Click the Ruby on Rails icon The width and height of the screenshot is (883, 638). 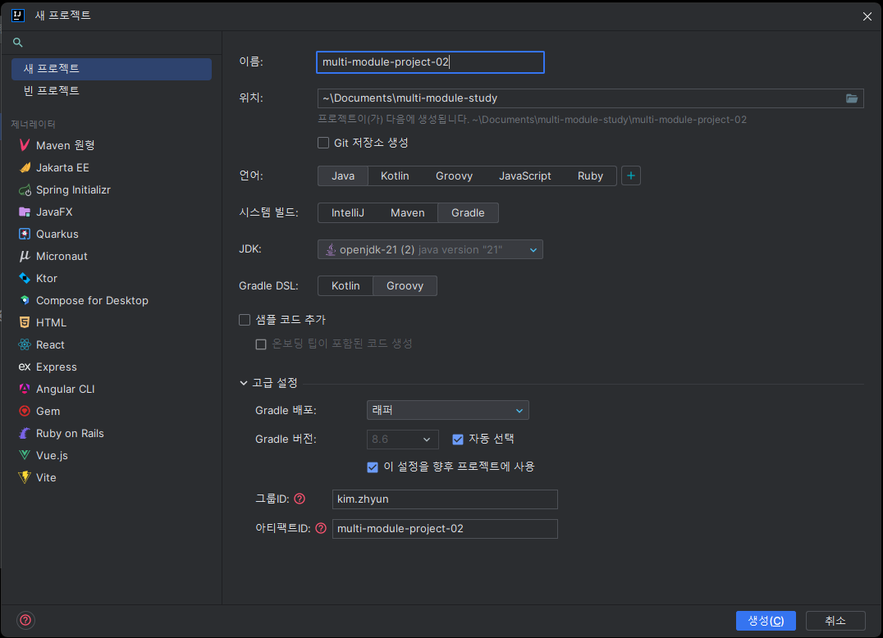click(x=25, y=433)
